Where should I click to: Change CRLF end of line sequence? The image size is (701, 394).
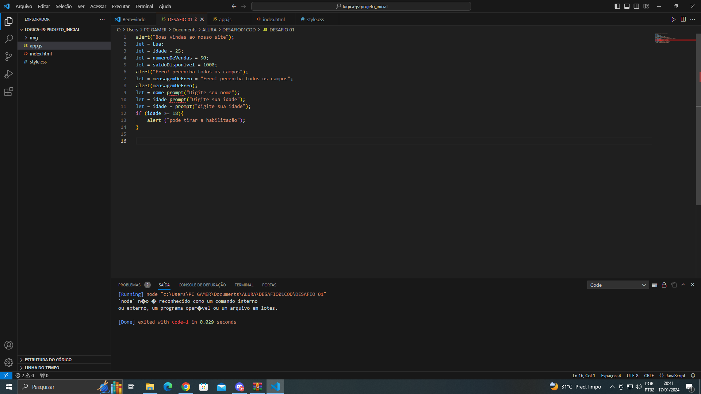click(x=649, y=375)
